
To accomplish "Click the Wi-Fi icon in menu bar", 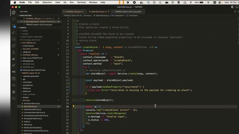I will pyautogui.click(x=208, y=3).
